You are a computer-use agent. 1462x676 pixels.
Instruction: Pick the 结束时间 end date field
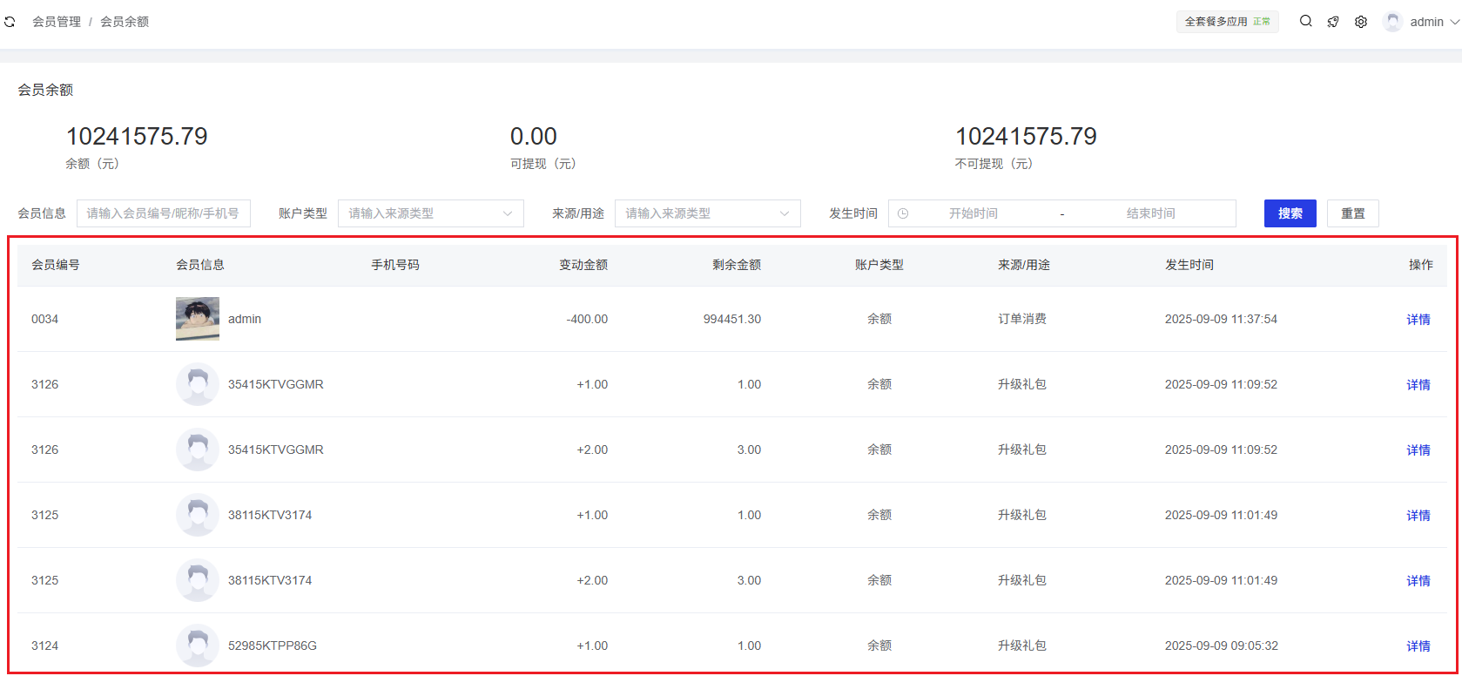1150,213
